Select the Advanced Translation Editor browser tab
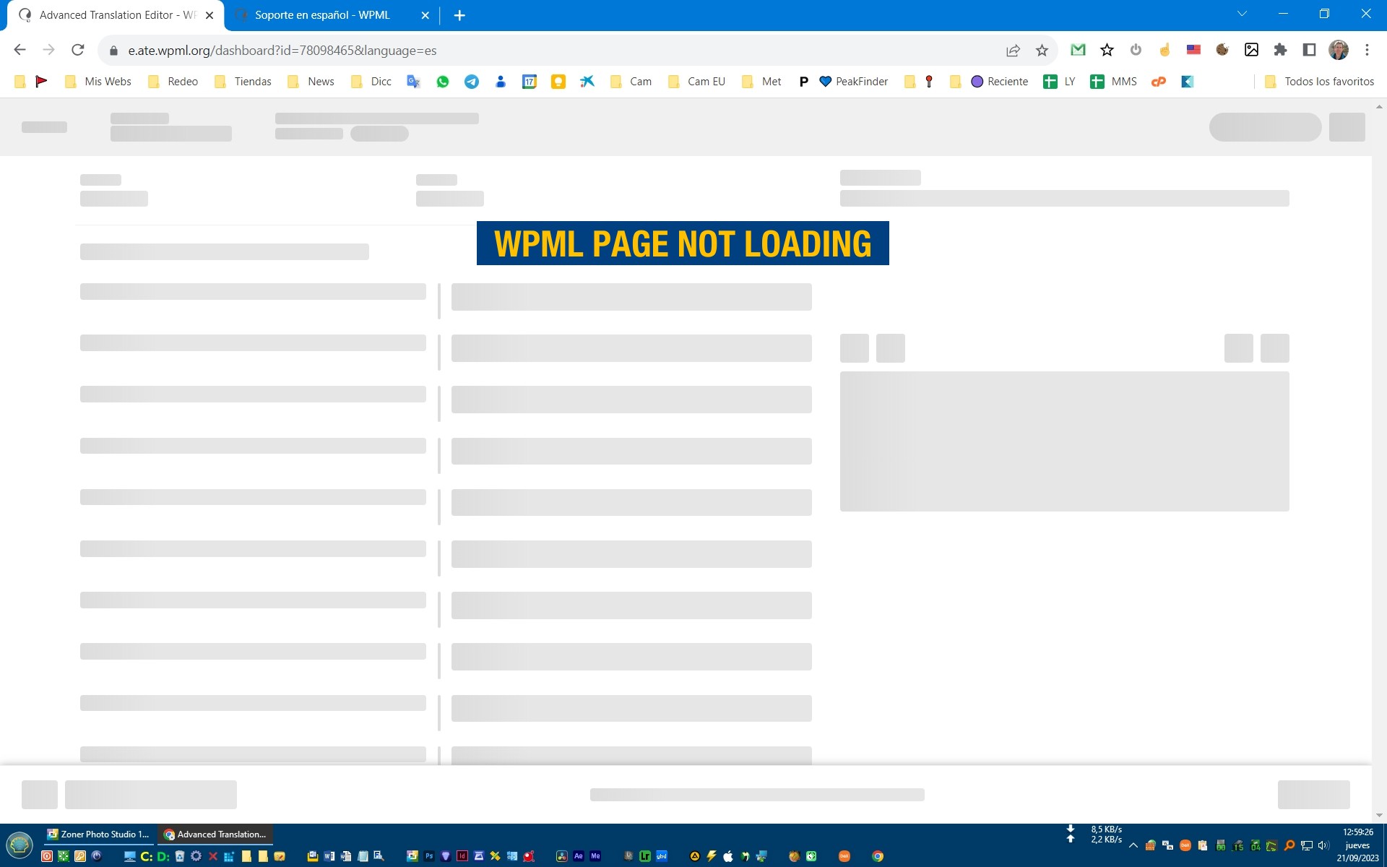The image size is (1387, 867). [116, 15]
